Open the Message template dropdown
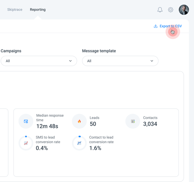Image resolution: width=194 pixels, height=182 pixels. 120,61
